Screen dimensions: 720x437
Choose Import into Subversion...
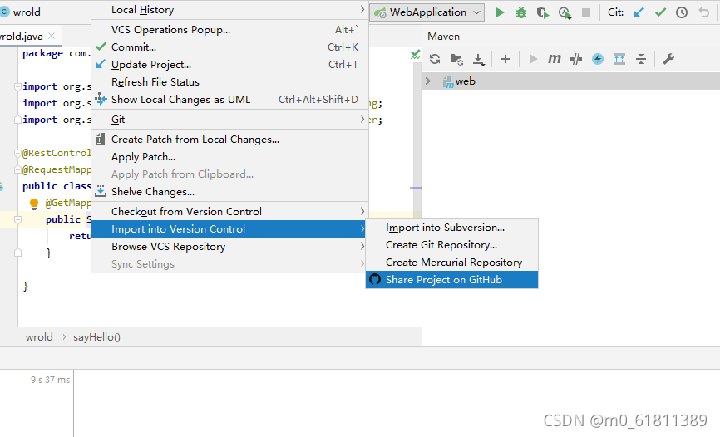point(451,228)
